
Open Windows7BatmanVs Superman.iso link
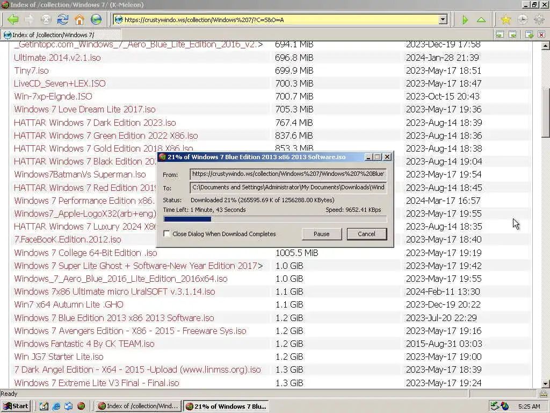tap(79, 175)
